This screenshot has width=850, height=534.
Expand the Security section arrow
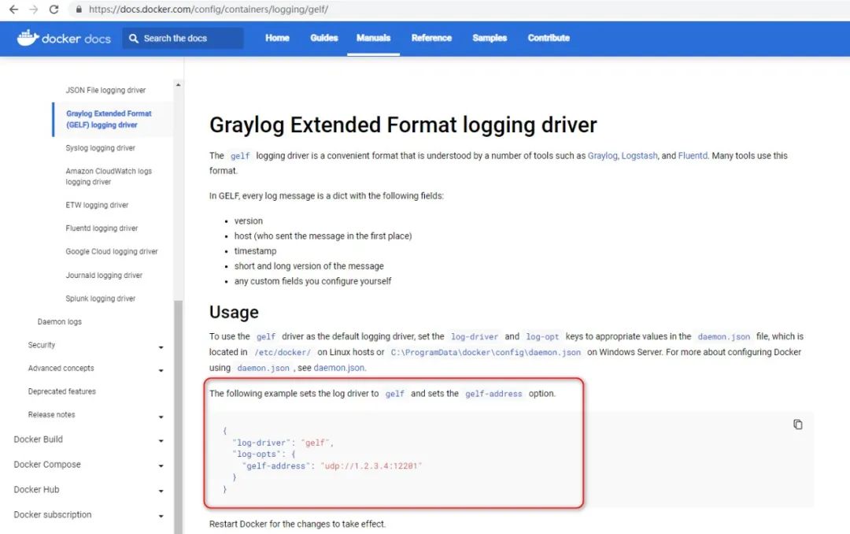tap(161, 347)
